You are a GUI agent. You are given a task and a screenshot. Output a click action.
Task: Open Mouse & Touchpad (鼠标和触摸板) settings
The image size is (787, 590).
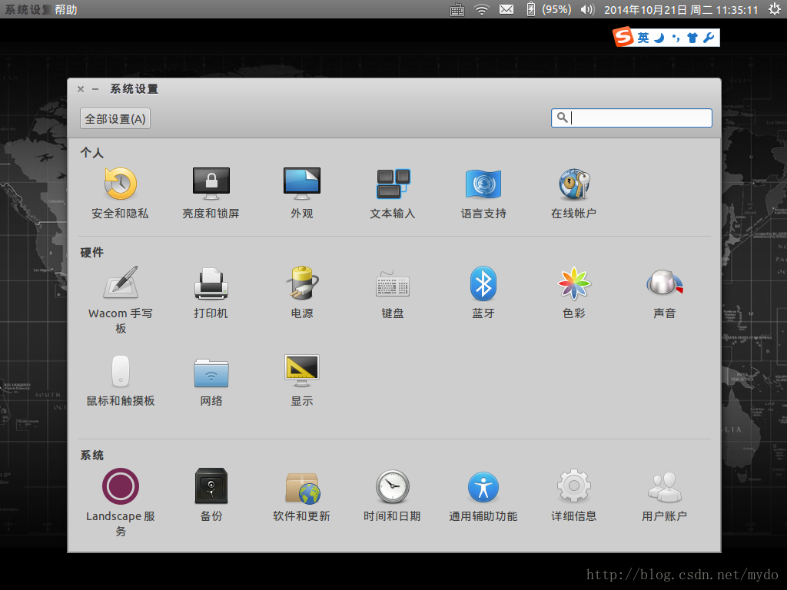coord(121,381)
